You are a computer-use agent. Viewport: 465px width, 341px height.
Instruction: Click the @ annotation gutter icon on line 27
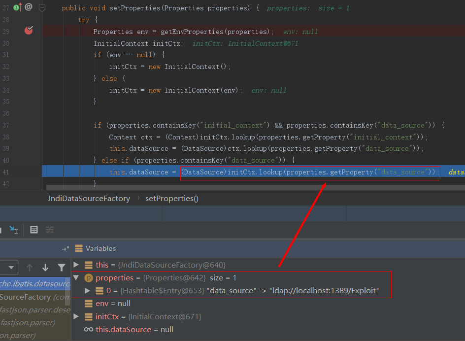[29, 7]
